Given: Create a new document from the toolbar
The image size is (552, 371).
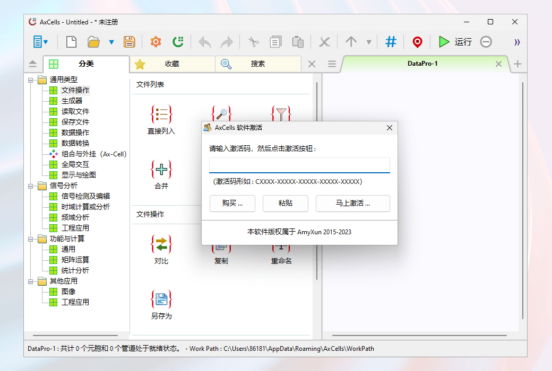Looking at the screenshot, I should tap(71, 42).
